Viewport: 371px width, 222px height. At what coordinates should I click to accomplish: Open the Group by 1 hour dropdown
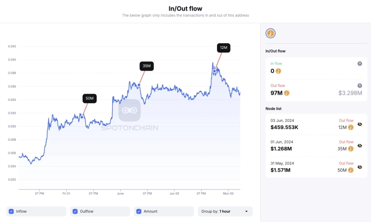coord(225,211)
